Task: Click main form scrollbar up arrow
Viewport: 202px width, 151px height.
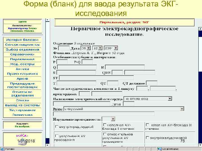Action: 200,29
